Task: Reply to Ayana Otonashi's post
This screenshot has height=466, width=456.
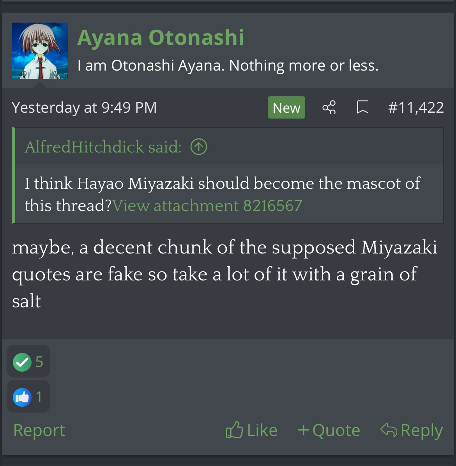Action: (x=412, y=431)
